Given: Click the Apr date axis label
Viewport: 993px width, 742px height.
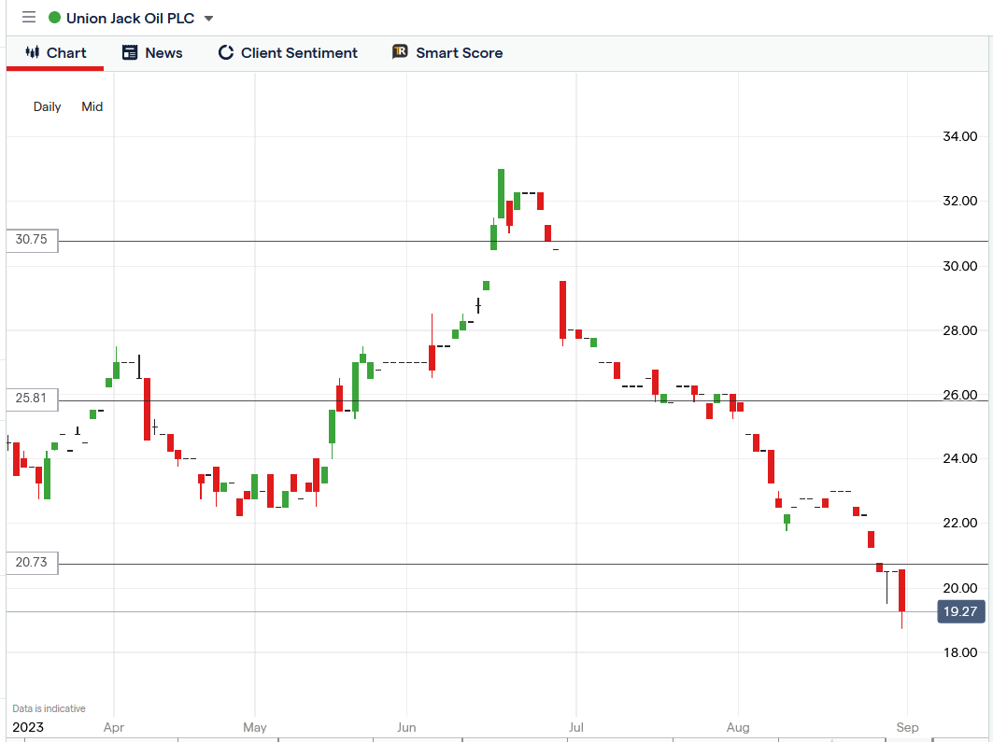Looking at the screenshot, I should pyautogui.click(x=114, y=727).
